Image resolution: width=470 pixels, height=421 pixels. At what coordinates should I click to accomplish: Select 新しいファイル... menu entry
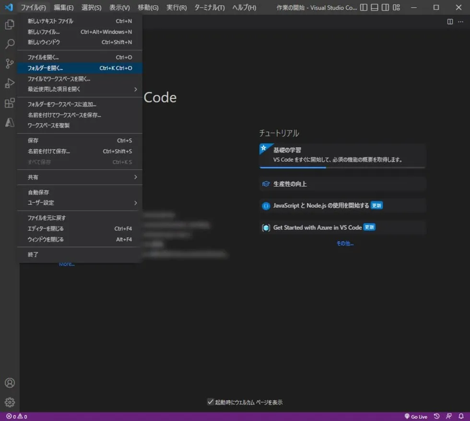pyautogui.click(x=80, y=32)
